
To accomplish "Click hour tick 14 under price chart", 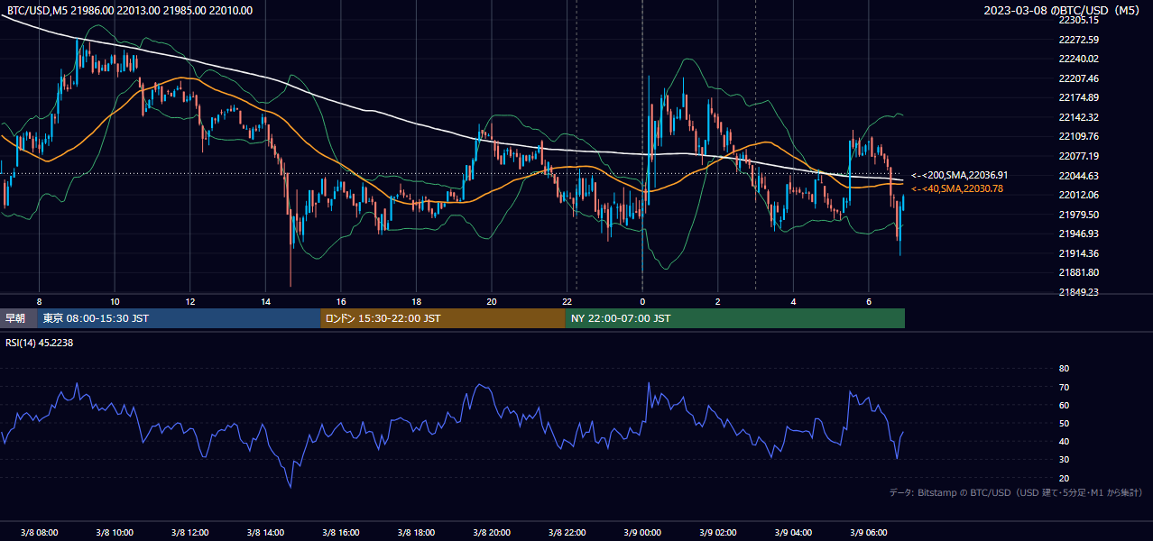I will pyautogui.click(x=265, y=301).
